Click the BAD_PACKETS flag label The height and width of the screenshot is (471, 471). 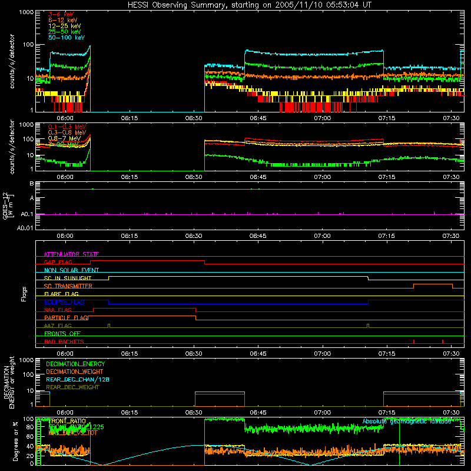(x=64, y=341)
